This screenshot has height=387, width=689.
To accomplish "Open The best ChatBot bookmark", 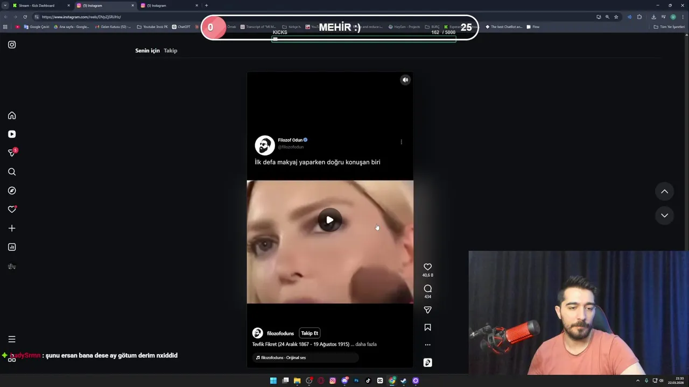I will click(x=504, y=27).
